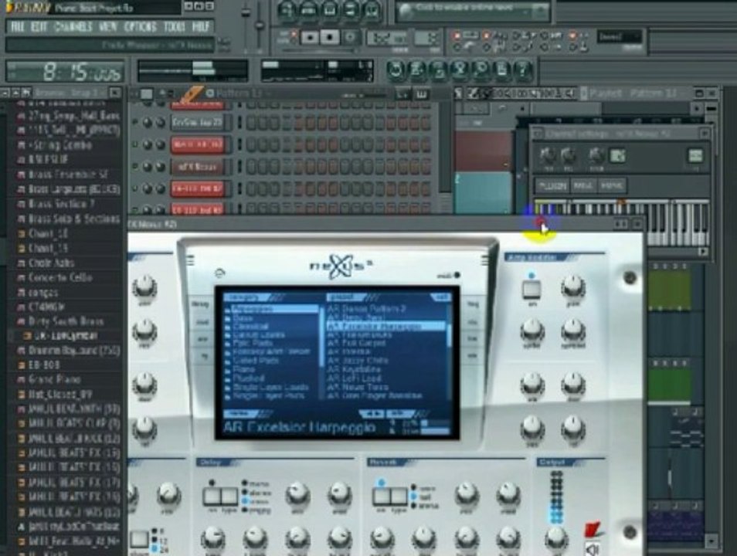Open the VIEW menu
737x556 pixels.
click(x=107, y=27)
